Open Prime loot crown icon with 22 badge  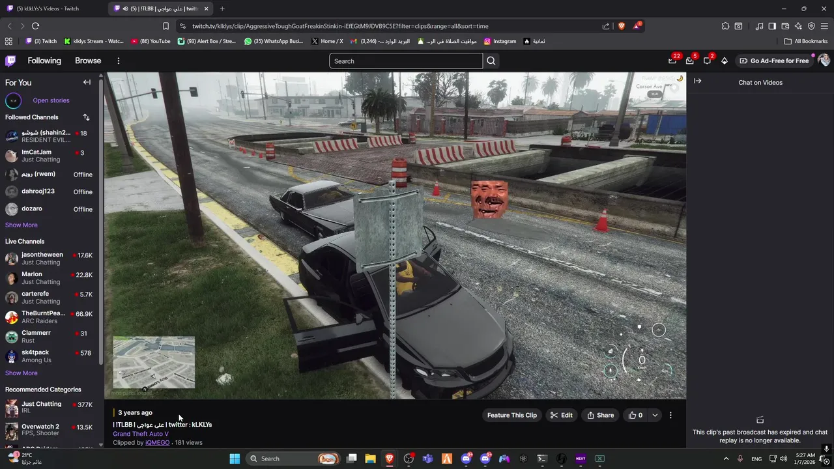(672, 61)
